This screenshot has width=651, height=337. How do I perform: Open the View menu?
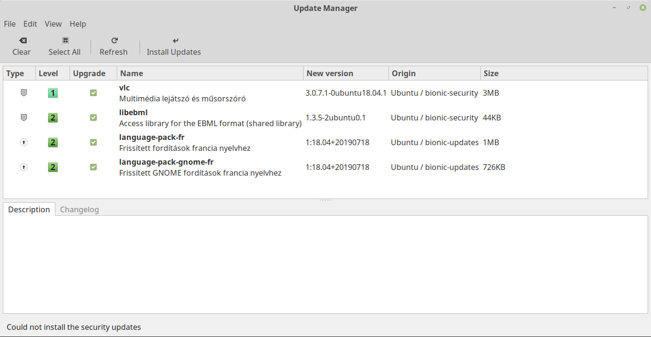click(53, 24)
